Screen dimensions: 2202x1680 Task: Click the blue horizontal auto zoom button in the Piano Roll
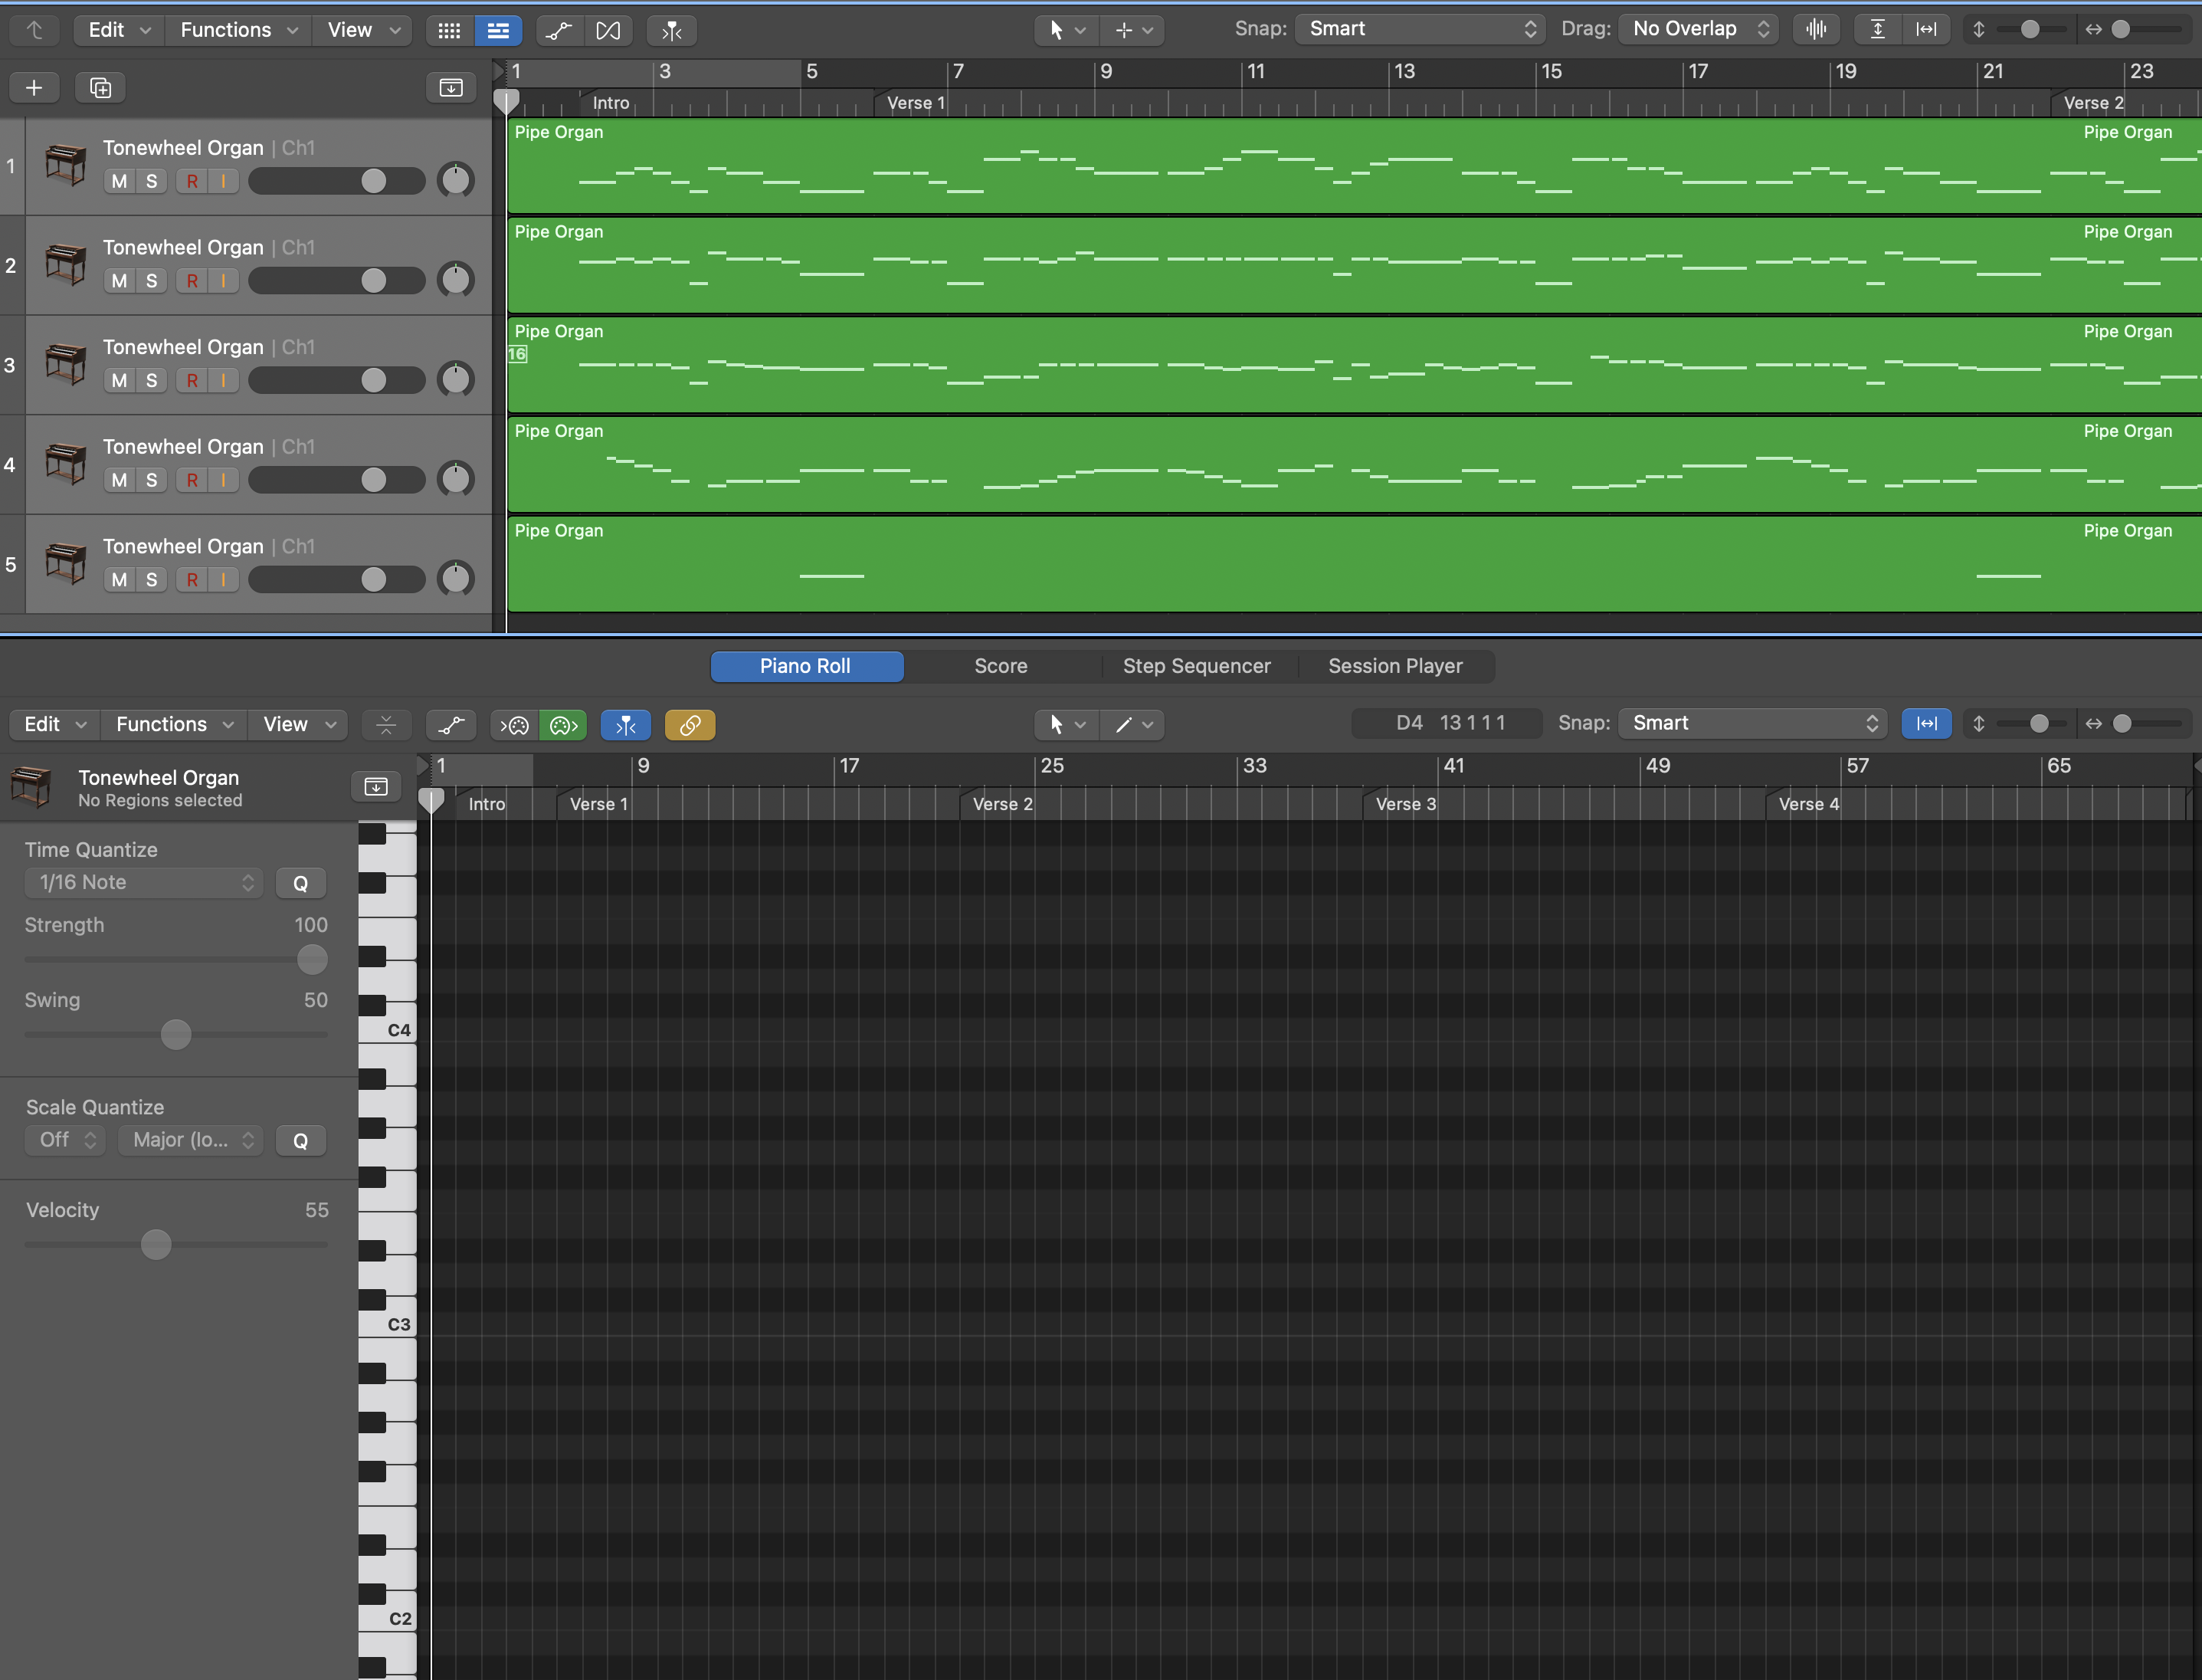[x=1927, y=723]
